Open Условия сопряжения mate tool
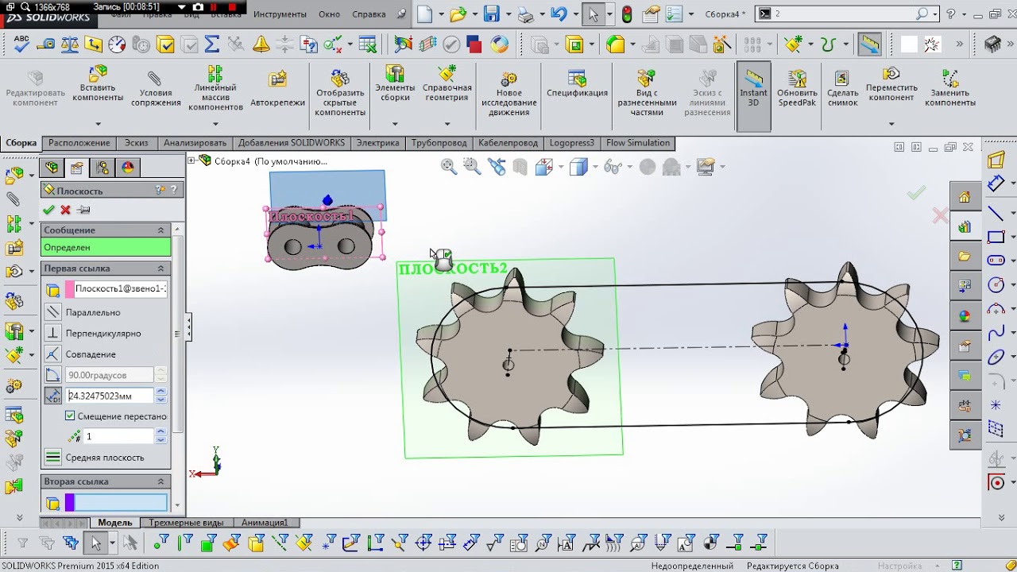Screen dimensions: 1017x572 (x=156, y=89)
